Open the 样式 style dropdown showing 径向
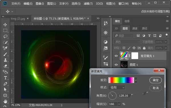The width and height of the screenshot is (171, 108). tap(117, 87)
